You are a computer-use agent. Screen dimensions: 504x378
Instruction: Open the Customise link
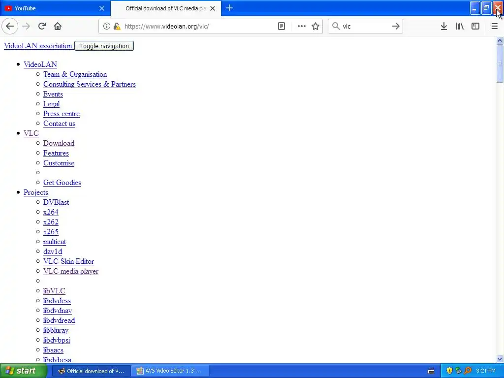coord(59,163)
